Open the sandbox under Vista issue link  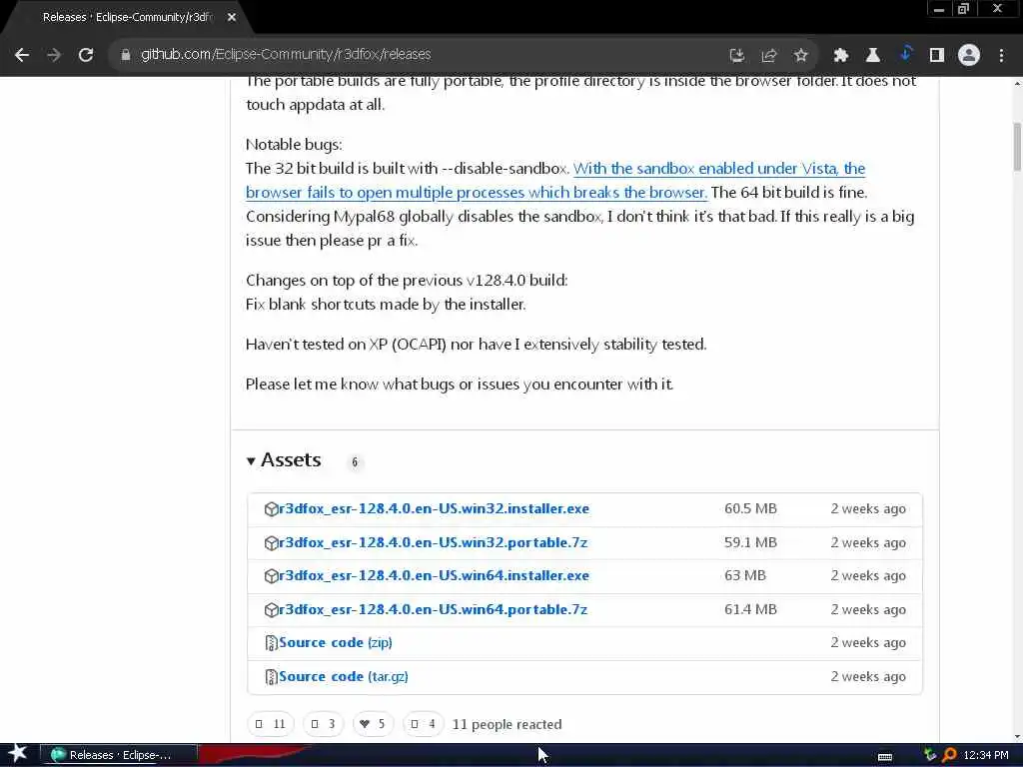pyautogui.click(x=555, y=181)
